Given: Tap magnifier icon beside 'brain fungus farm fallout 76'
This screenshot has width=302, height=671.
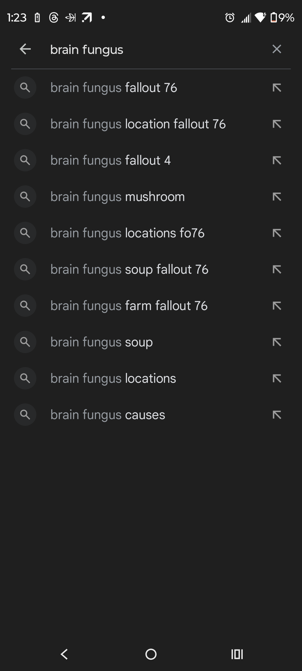Looking at the screenshot, I should point(25,306).
